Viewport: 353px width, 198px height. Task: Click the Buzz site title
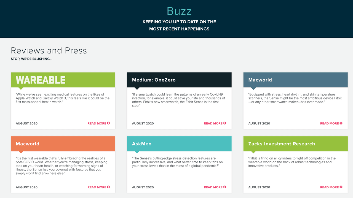179,11
